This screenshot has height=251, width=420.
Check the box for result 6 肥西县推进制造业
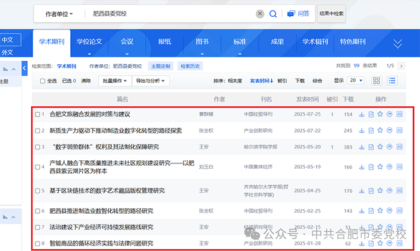tap(37, 211)
